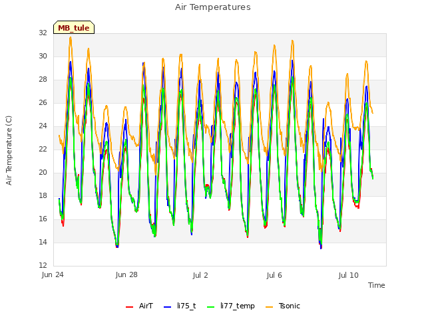The height and width of the screenshot is (319, 426).
Task: Click the 16 y-axis tick label
Action: (x=43, y=219)
